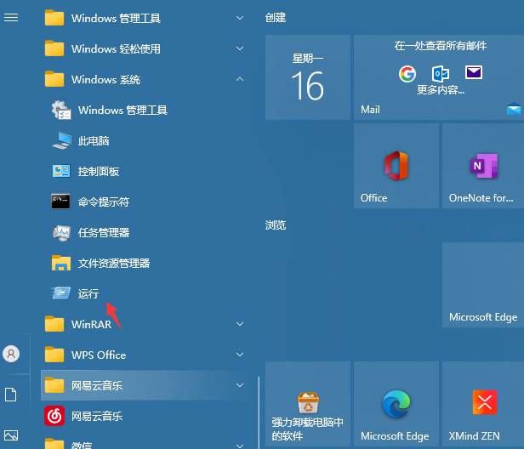Open the hamburger menu at top left
This screenshot has width=524, height=449.
pos(11,17)
